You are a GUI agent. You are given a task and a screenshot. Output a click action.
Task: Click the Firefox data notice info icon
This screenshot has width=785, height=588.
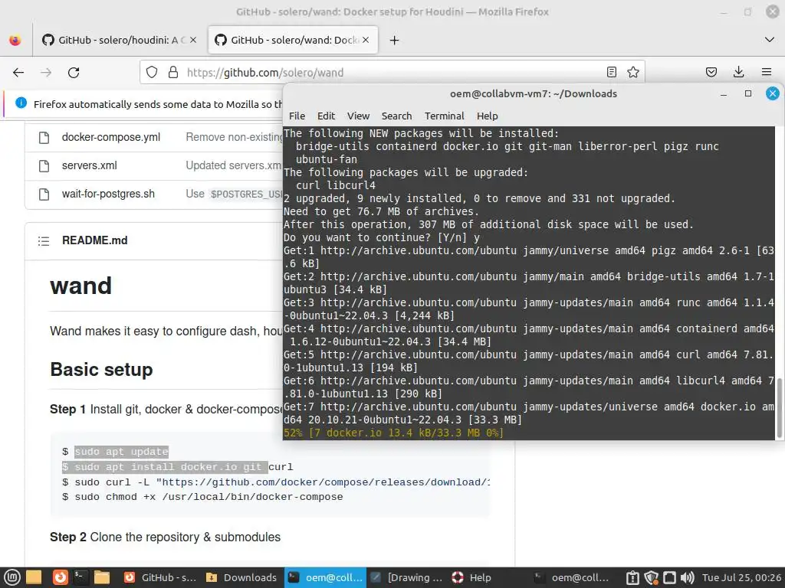[x=21, y=103]
